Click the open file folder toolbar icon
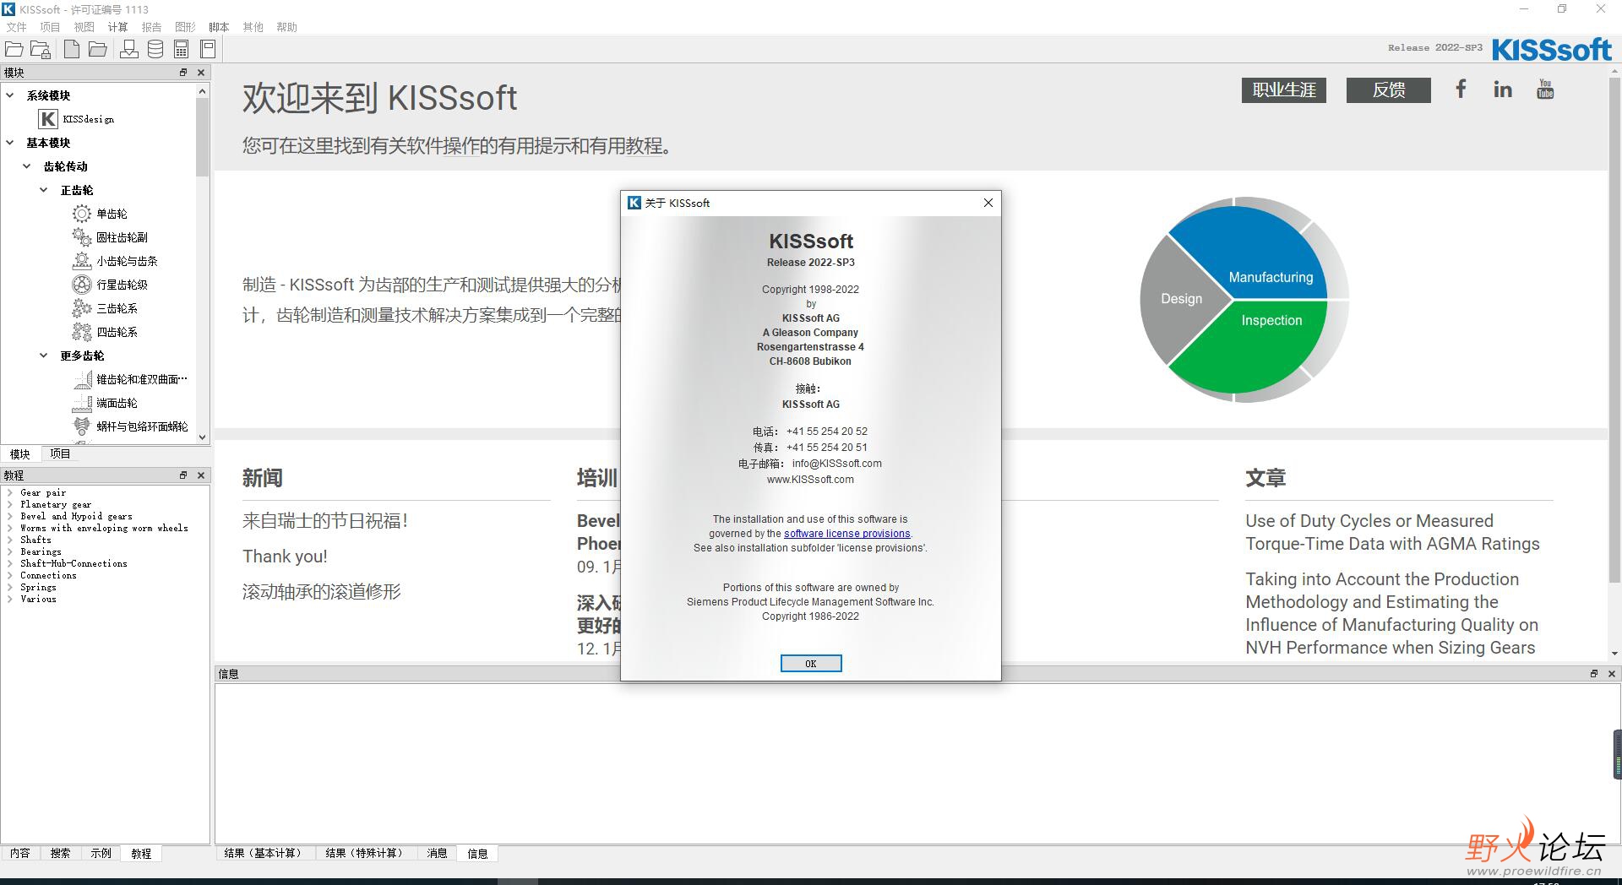 point(98,49)
